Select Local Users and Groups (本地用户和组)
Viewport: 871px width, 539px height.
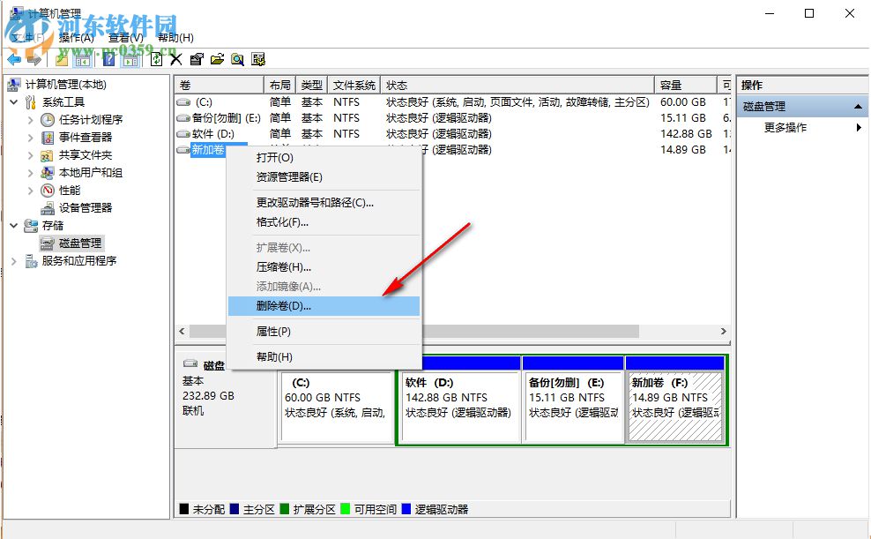tap(91, 173)
